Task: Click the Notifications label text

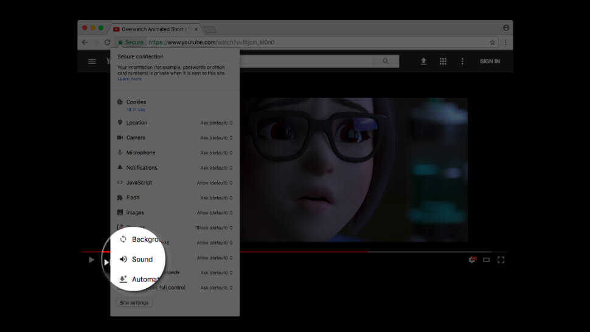Action: click(142, 168)
